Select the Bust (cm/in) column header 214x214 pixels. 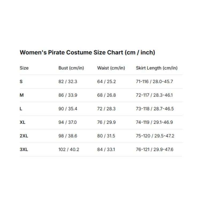71,68
